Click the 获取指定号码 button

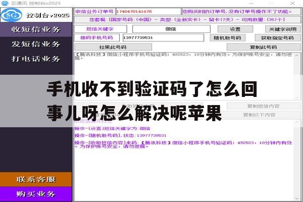(x=278, y=38)
